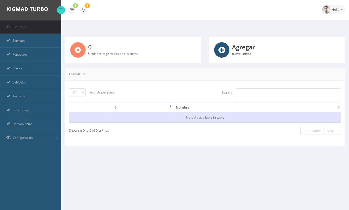Sort table by the # column

pyautogui.click(x=142, y=107)
